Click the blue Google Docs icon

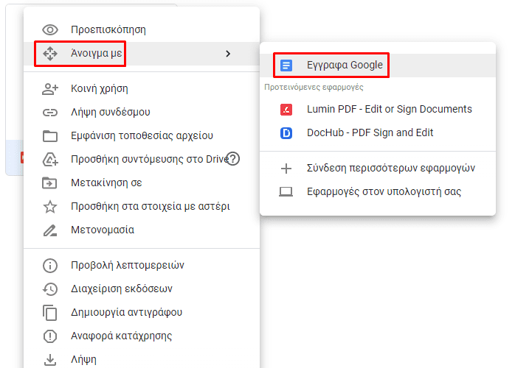pos(286,66)
